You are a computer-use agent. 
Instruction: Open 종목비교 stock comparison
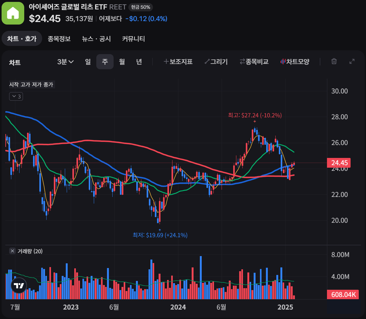point(254,62)
